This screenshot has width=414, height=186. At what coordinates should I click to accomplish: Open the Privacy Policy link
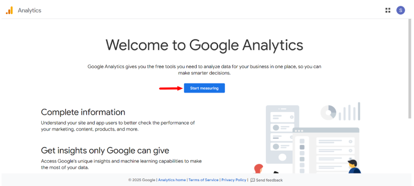(234, 180)
